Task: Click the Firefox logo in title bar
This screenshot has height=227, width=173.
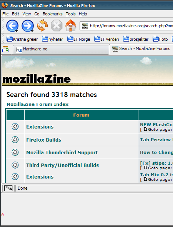Action: pos(5,5)
